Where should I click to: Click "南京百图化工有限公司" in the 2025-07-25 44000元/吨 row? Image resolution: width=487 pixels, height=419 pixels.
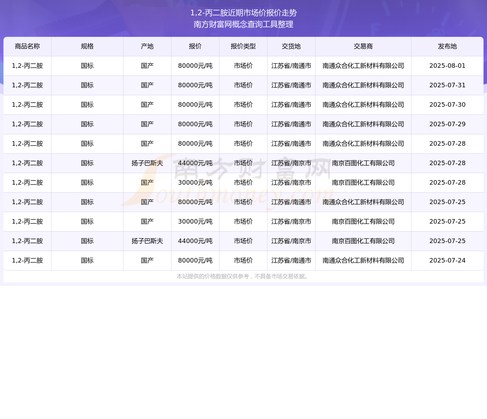coord(364,241)
